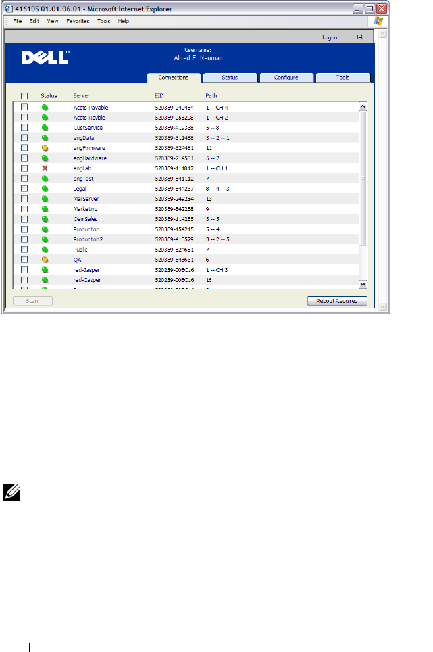Click the green status icon for MailServer
Viewport: 433px width, 652px height.
45,199
